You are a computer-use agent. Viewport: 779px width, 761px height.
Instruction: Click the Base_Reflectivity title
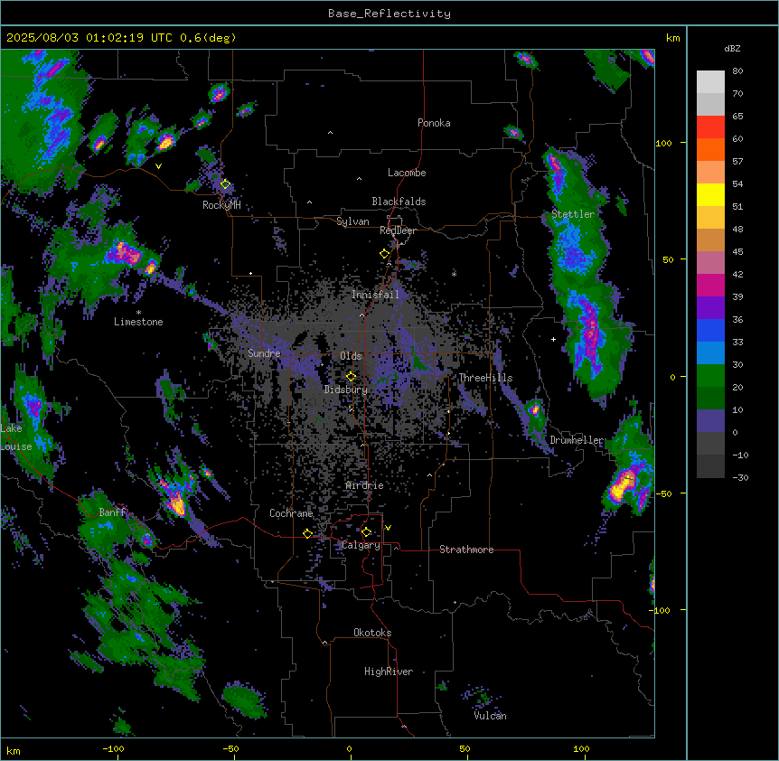(x=389, y=14)
